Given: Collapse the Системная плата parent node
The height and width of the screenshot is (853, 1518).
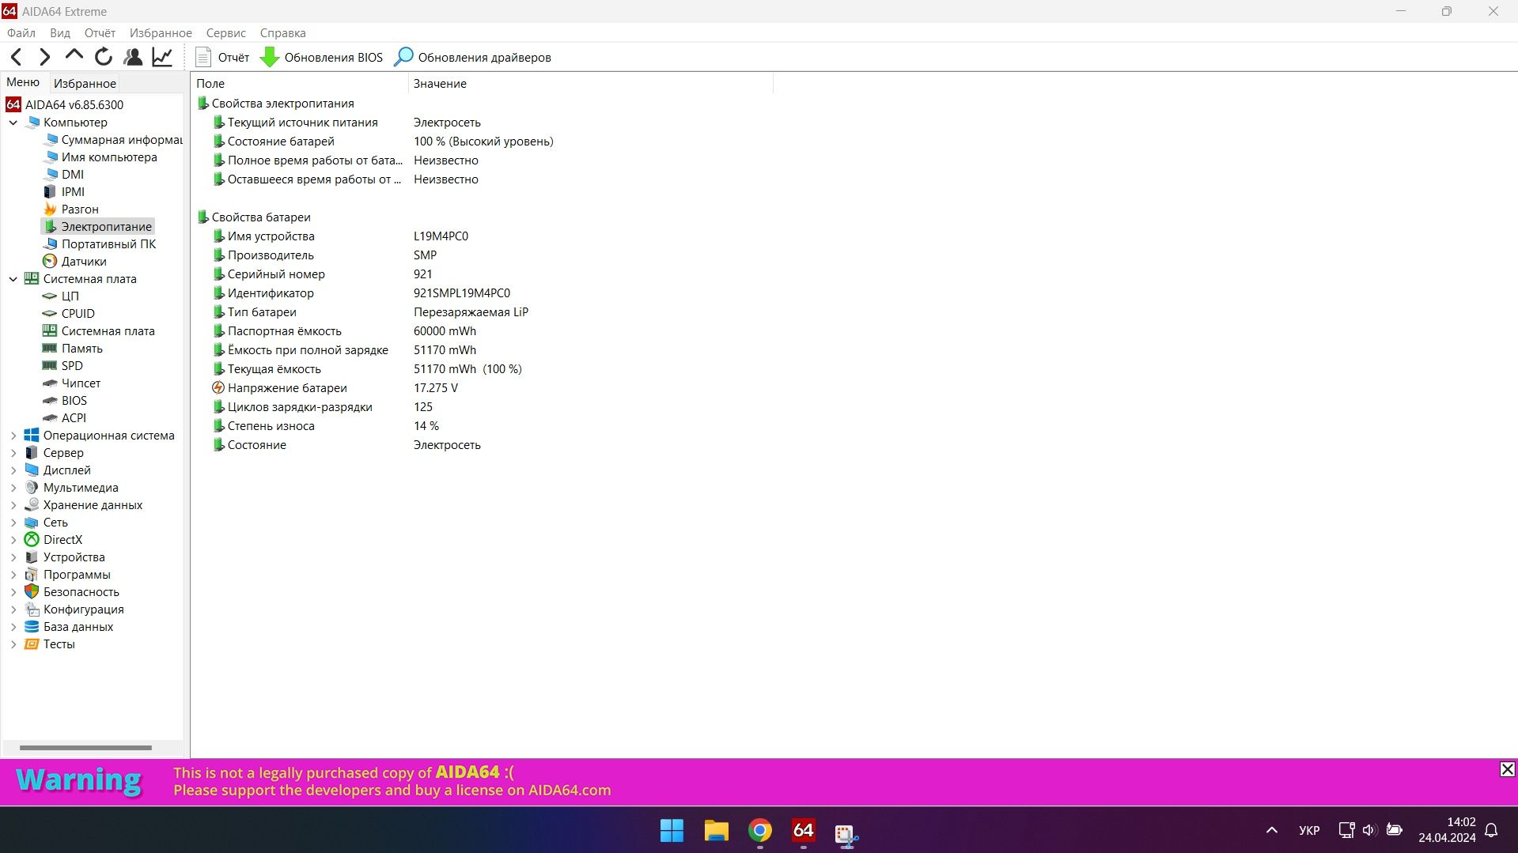Looking at the screenshot, I should coord(13,279).
